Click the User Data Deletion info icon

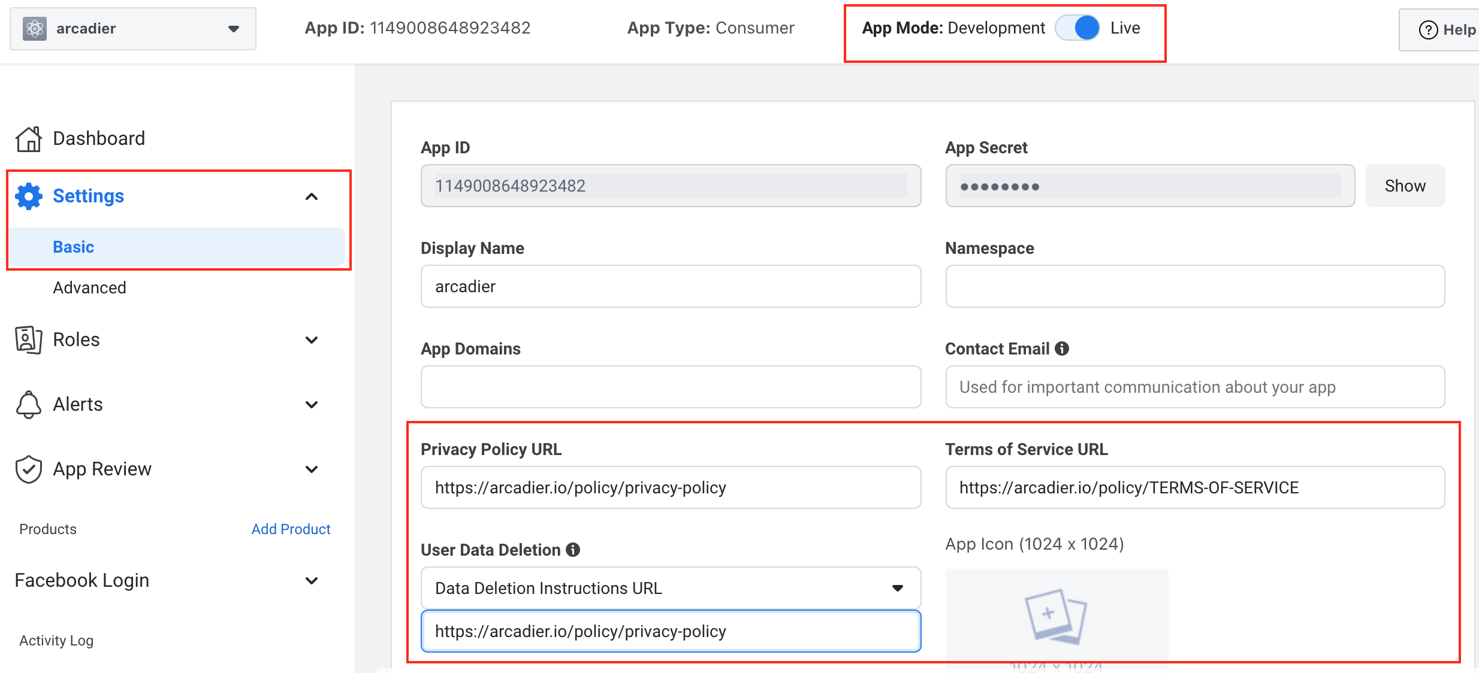pos(573,550)
